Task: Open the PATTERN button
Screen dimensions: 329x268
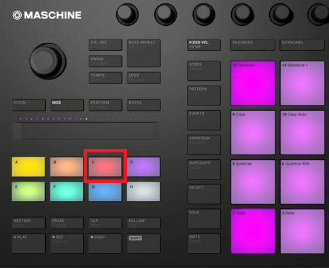Action: pyautogui.click(x=204, y=95)
